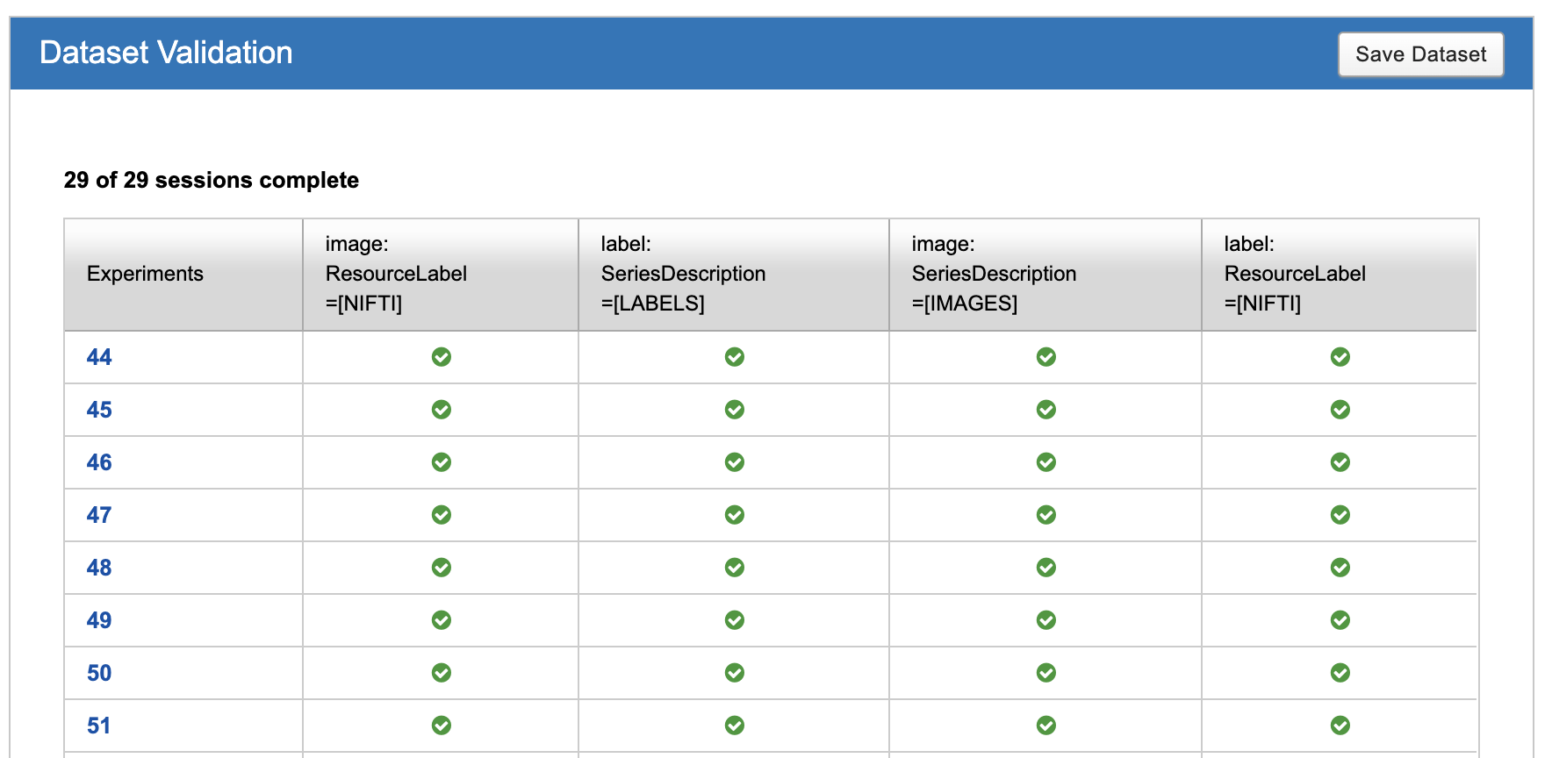Viewport: 1552px width, 758px height.
Task: Click label ResourceLabel checkmark for experiment 51
Action: point(1340,726)
